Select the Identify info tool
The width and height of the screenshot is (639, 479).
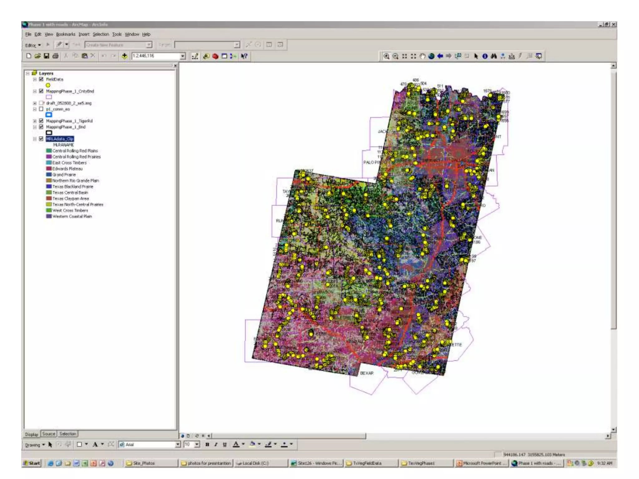(485, 56)
